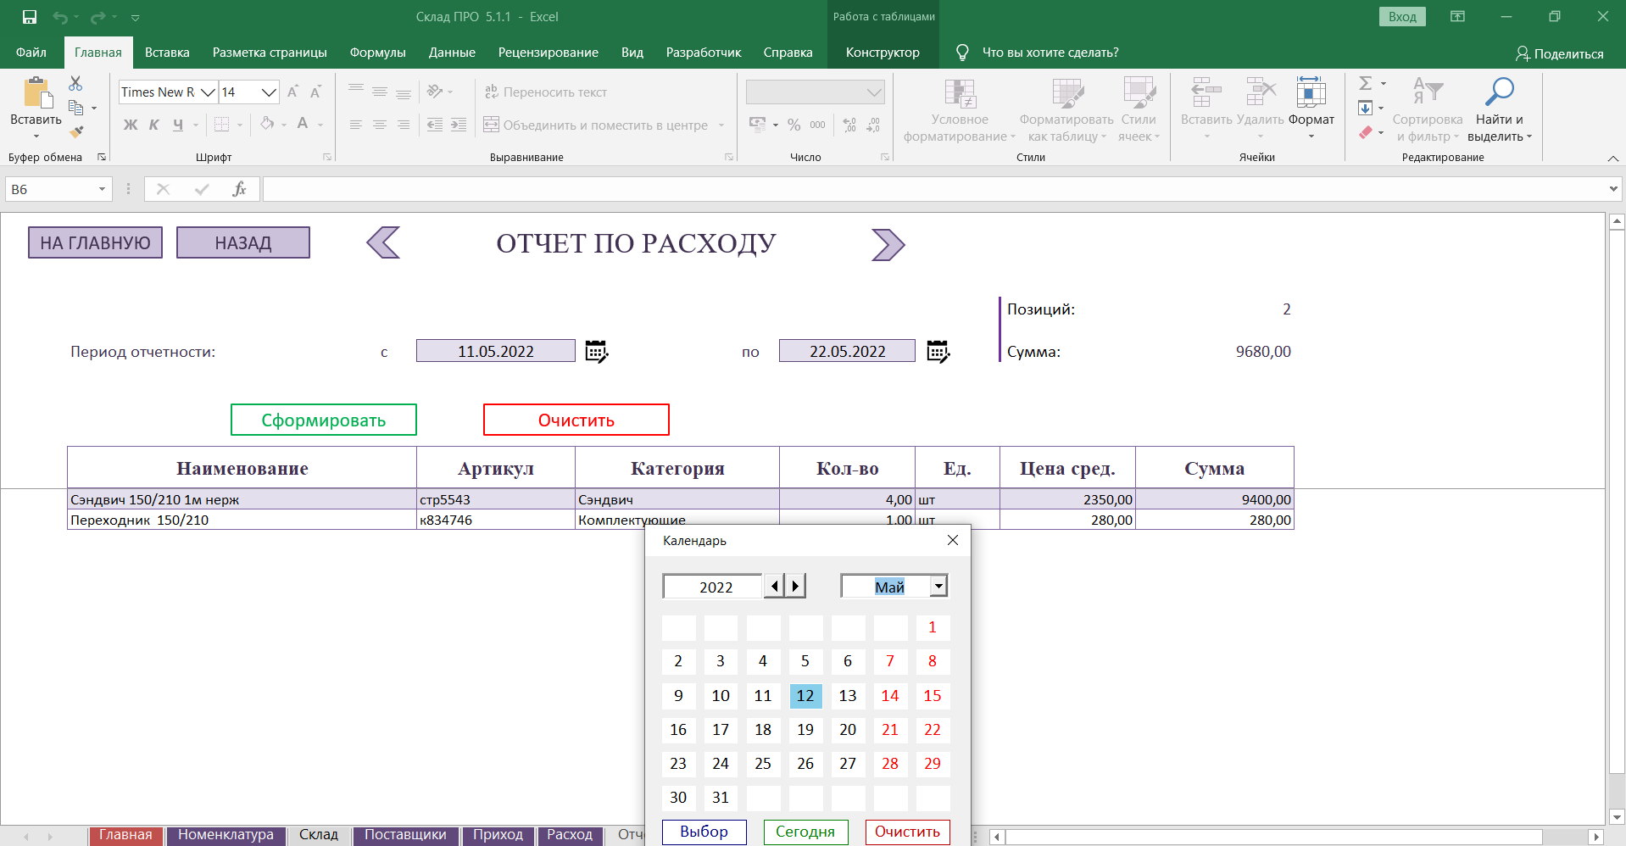1626x846 pixels.
Task: Open the month dropdown showing Май
Action: click(938, 587)
